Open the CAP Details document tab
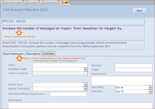Viewport: 155px width, 109px height. (50, 2)
